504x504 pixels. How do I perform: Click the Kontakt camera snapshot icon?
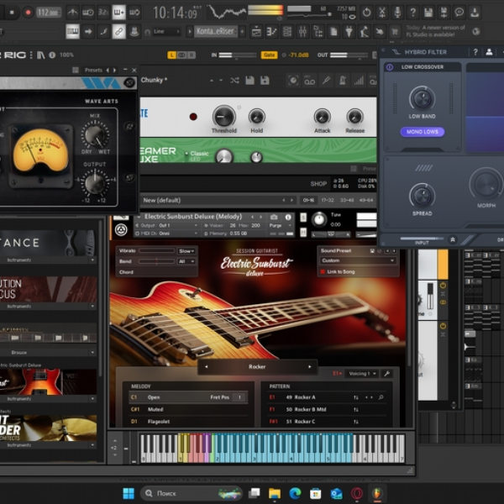pyautogui.click(x=274, y=217)
